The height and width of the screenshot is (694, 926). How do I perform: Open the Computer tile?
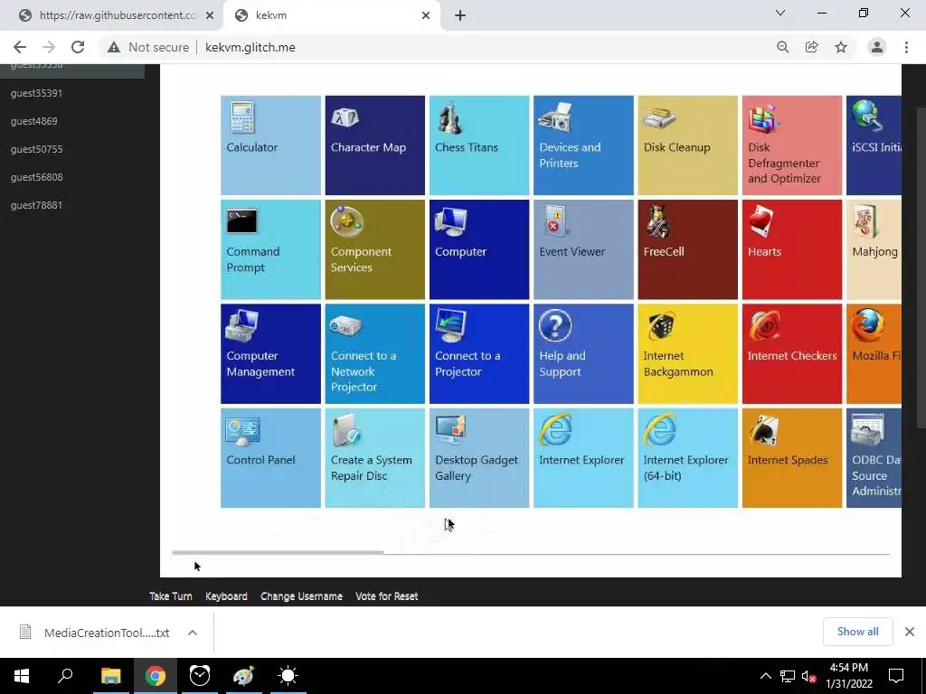(x=479, y=249)
